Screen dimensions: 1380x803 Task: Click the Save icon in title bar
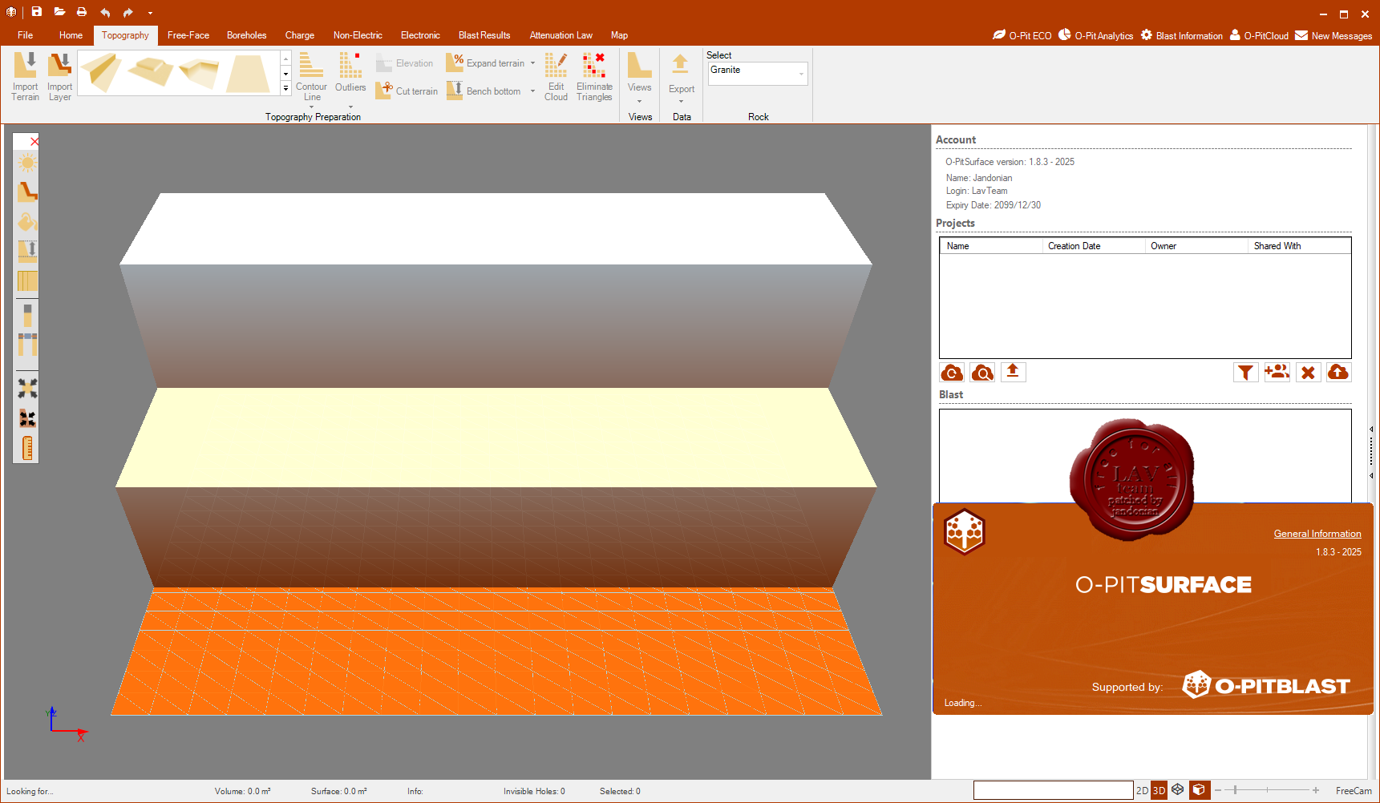pos(37,12)
